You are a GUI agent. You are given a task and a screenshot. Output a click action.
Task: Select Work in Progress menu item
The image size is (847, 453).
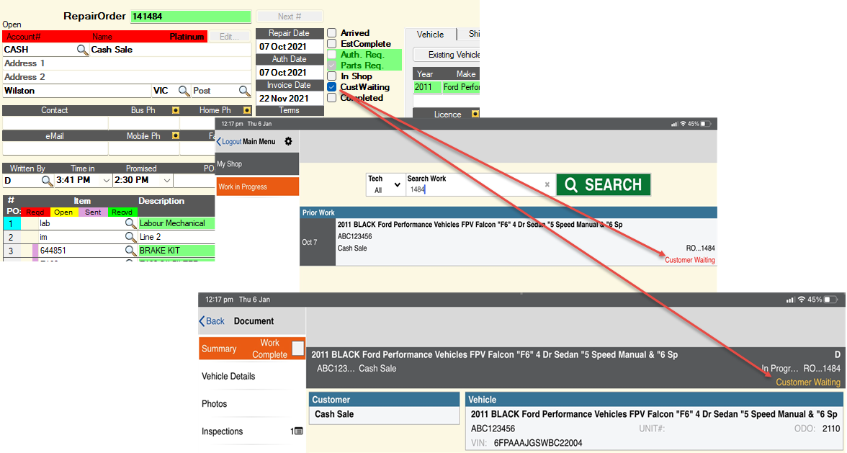256,187
